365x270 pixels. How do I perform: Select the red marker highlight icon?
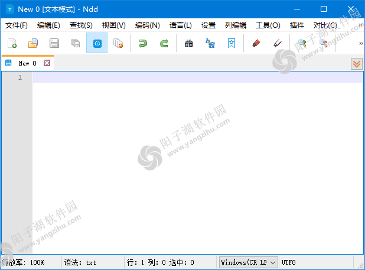(256, 43)
